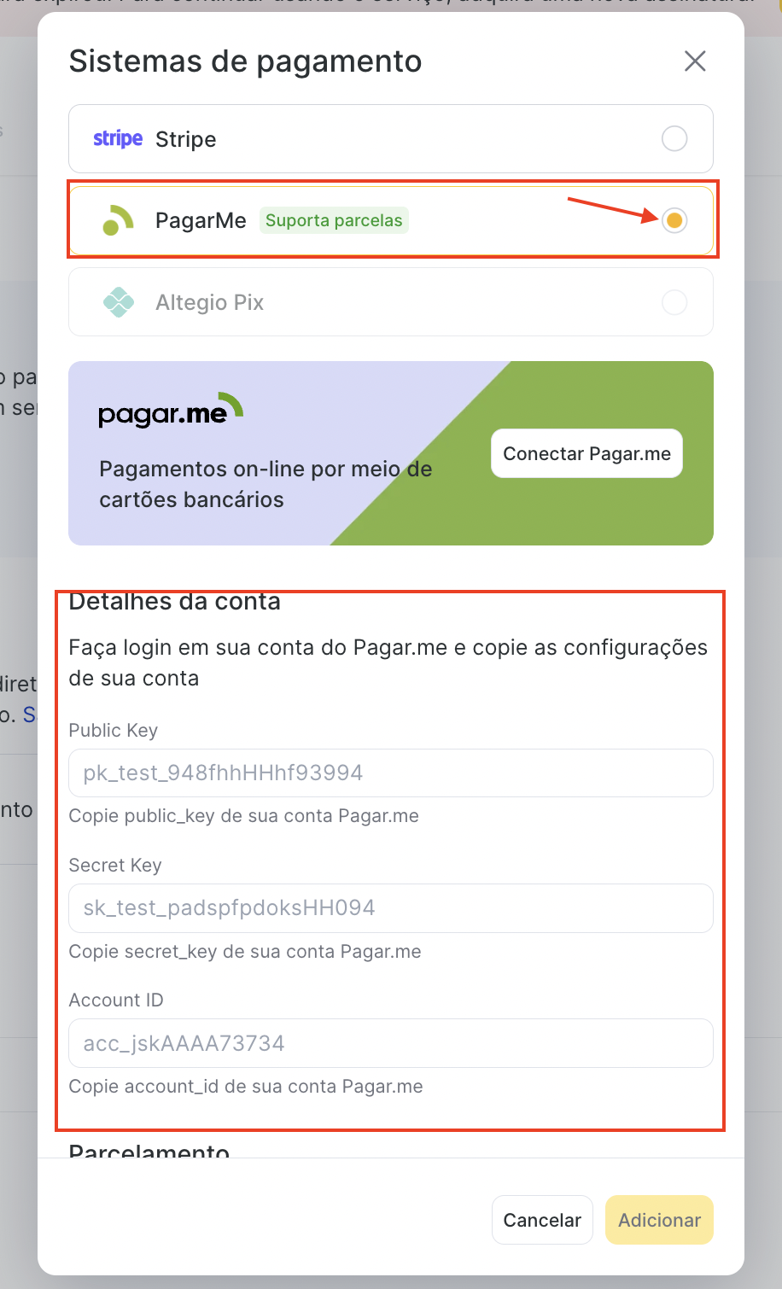Click Conectar Pagar.me button

coord(586,453)
